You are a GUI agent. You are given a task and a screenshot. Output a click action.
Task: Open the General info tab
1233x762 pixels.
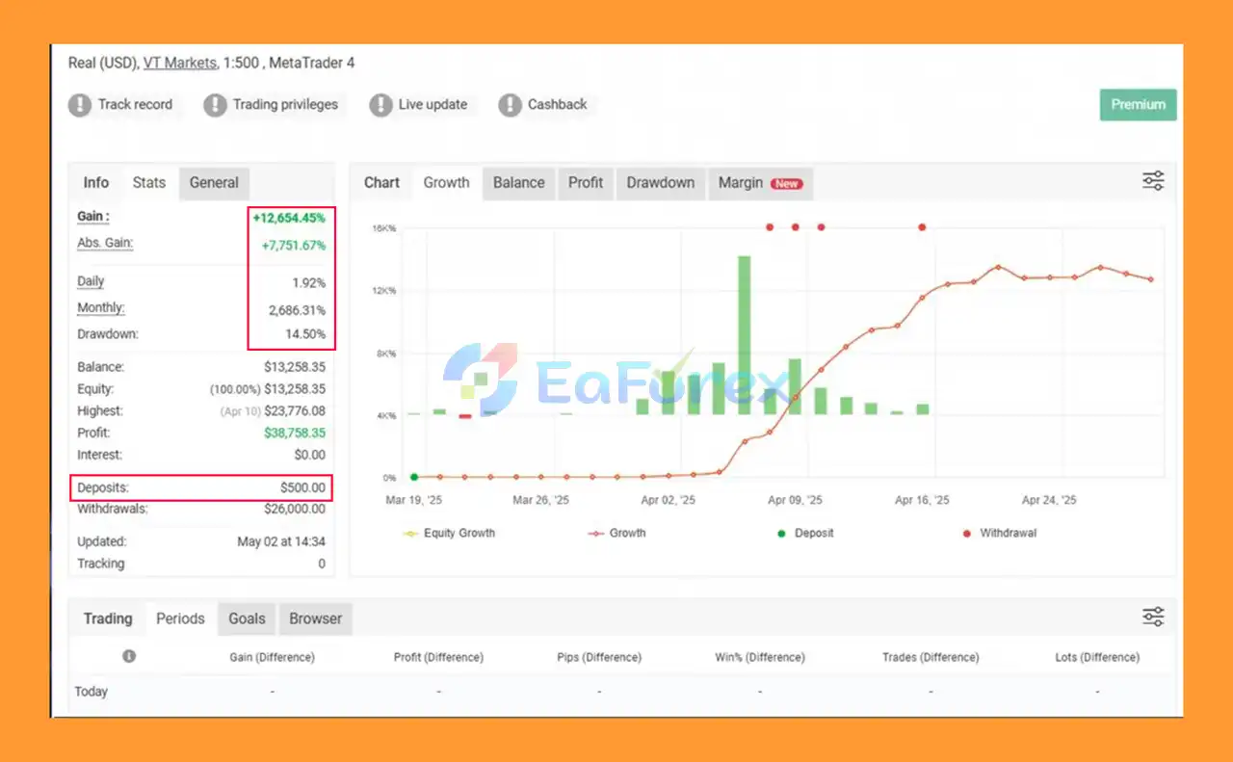tap(214, 182)
